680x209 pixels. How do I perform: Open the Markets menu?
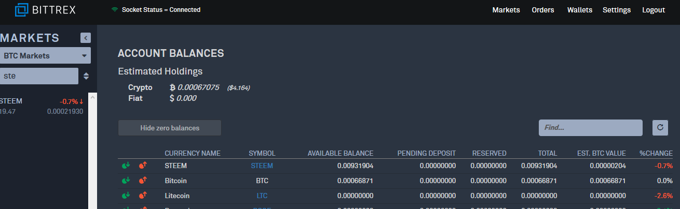click(x=506, y=10)
